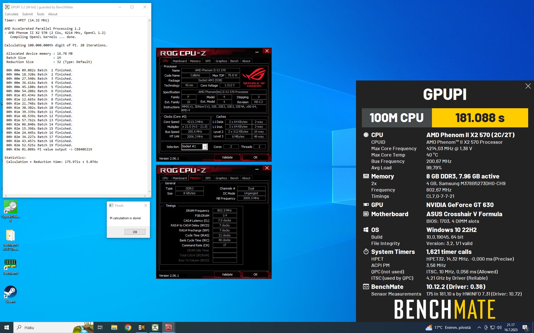Show hidden system tray icons

(479, 327)
